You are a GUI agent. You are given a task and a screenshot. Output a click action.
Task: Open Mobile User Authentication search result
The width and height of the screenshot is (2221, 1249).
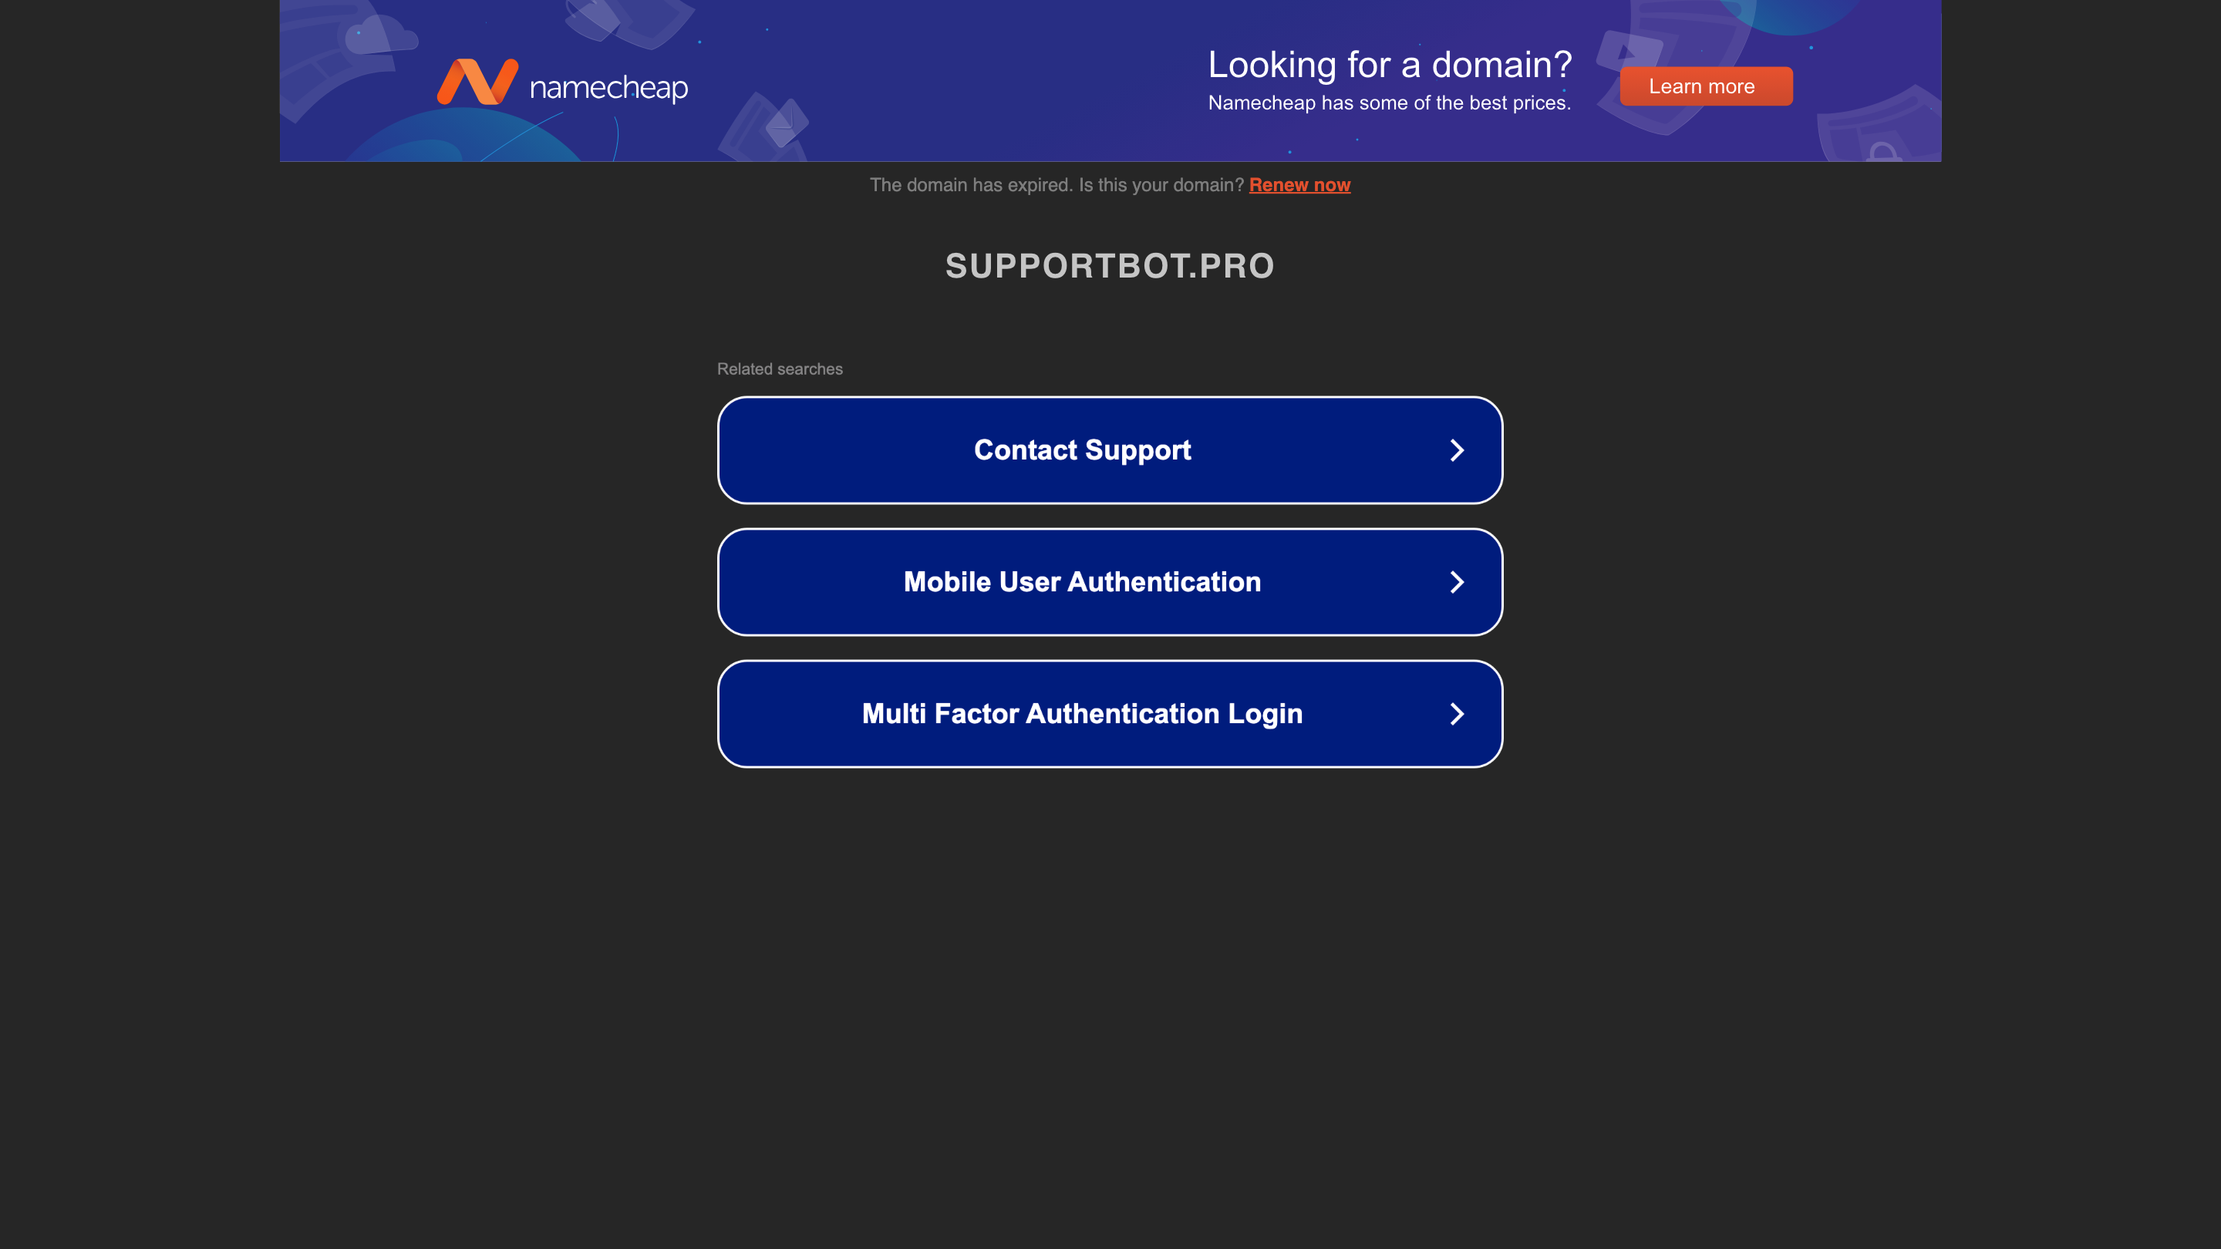pos(1110,582)
